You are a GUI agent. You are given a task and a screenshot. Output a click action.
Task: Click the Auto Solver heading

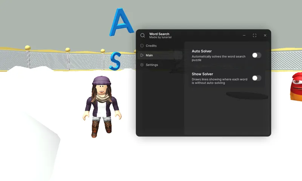pos(202,51)
